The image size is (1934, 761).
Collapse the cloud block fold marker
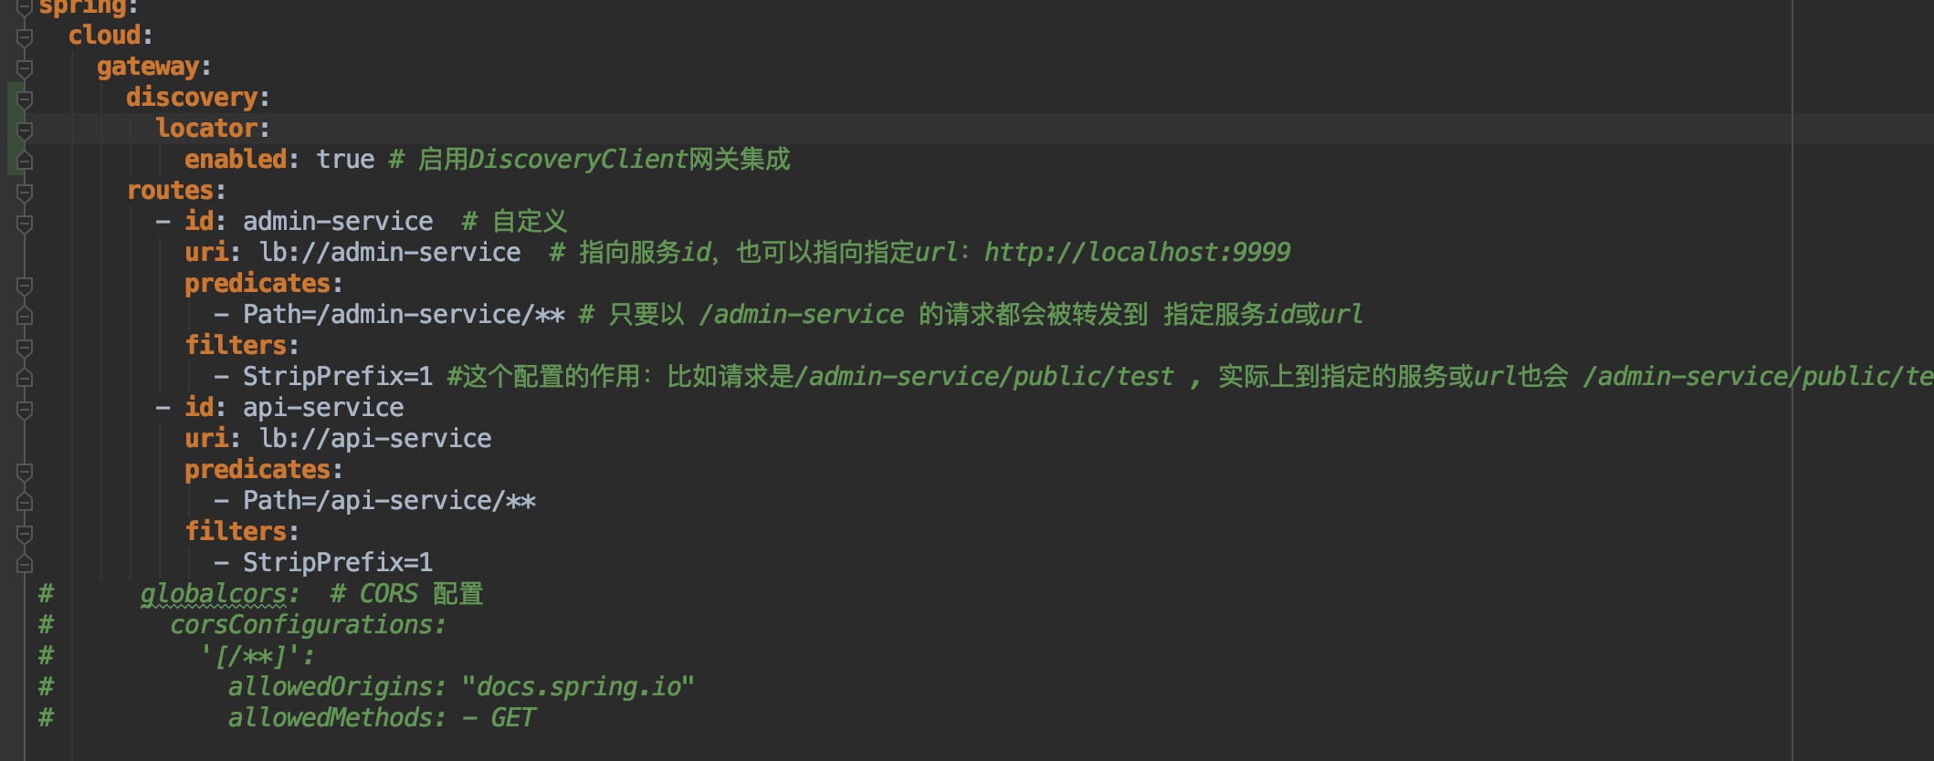click(25, 37)
